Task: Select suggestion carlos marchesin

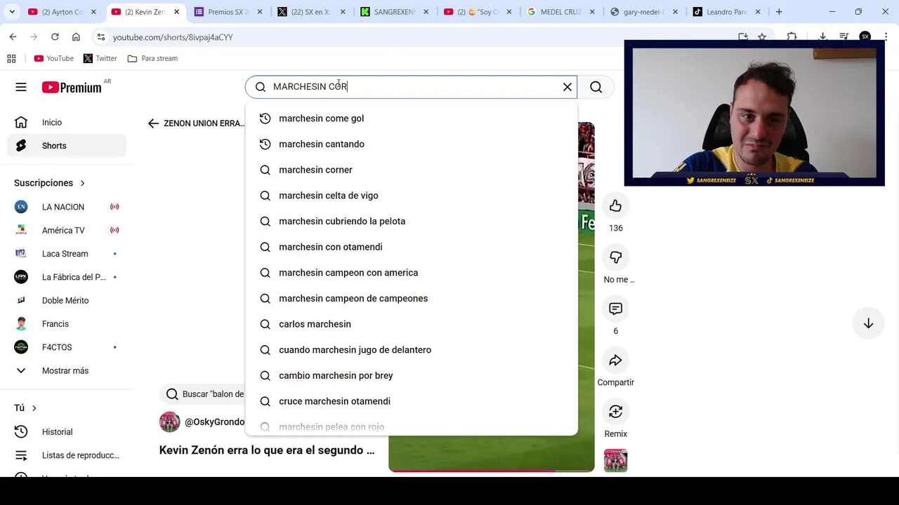Action: [x=412, y=324]
